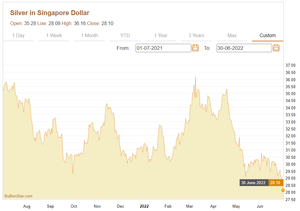Click the Silver in Singapore Dollar title

pos(50,13)
